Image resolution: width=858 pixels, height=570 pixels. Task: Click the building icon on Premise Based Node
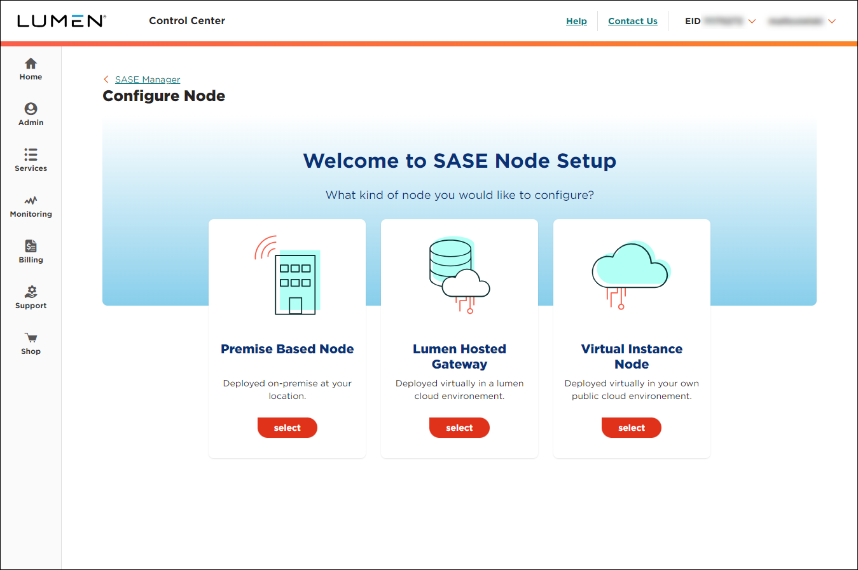click(293, 278)
